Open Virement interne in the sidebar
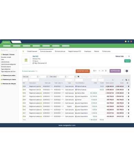 [x=6, y=67]
